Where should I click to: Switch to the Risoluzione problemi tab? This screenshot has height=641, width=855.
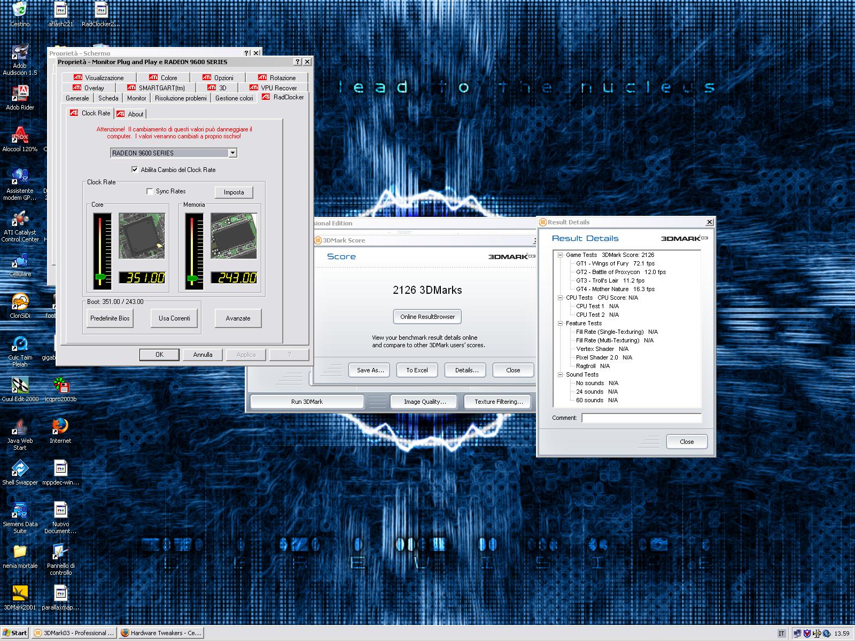[181, 98]
